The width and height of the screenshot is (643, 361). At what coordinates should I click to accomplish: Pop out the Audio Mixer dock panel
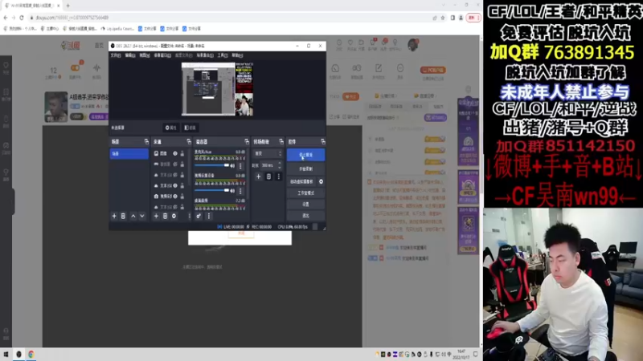tap(247, 142)
